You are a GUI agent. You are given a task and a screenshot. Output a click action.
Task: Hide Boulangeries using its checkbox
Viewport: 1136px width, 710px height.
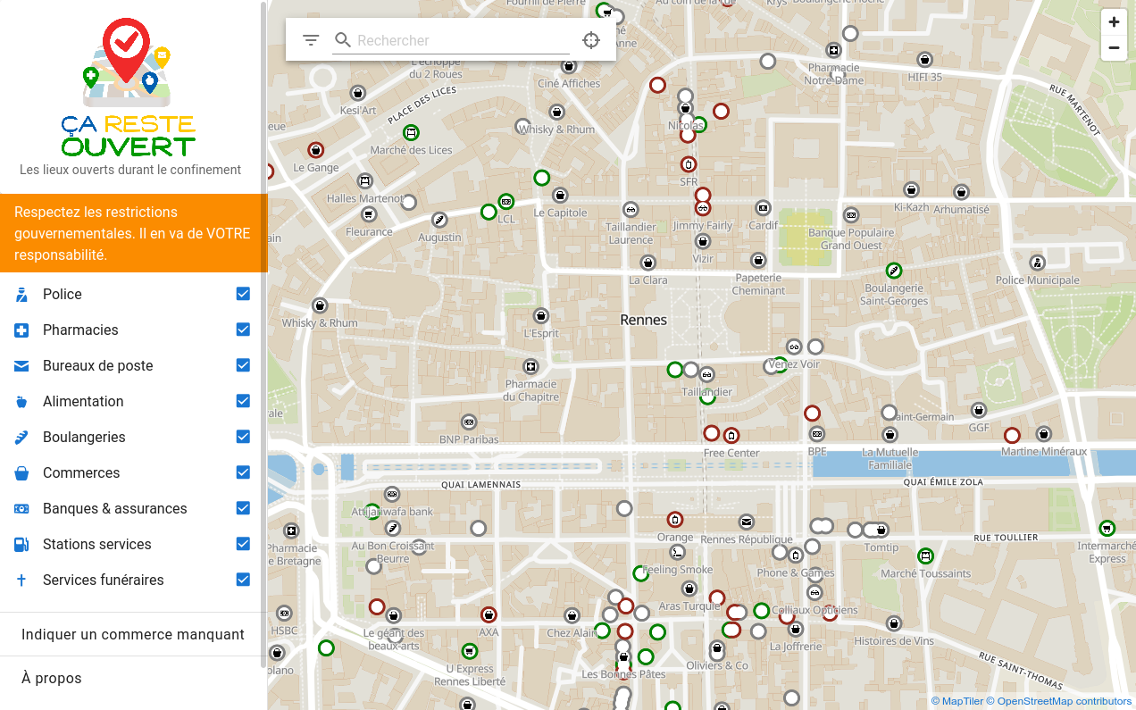(243, 437)
